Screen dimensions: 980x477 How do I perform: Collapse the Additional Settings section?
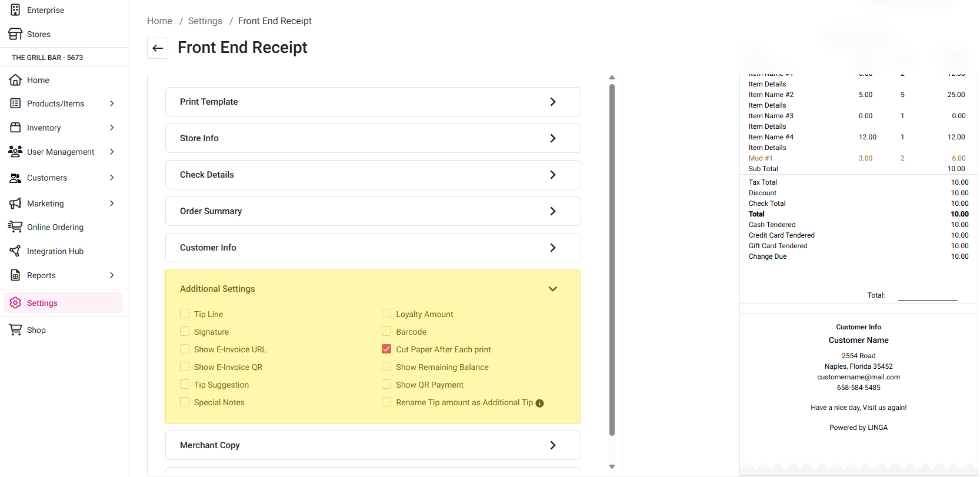coord(552,289)
